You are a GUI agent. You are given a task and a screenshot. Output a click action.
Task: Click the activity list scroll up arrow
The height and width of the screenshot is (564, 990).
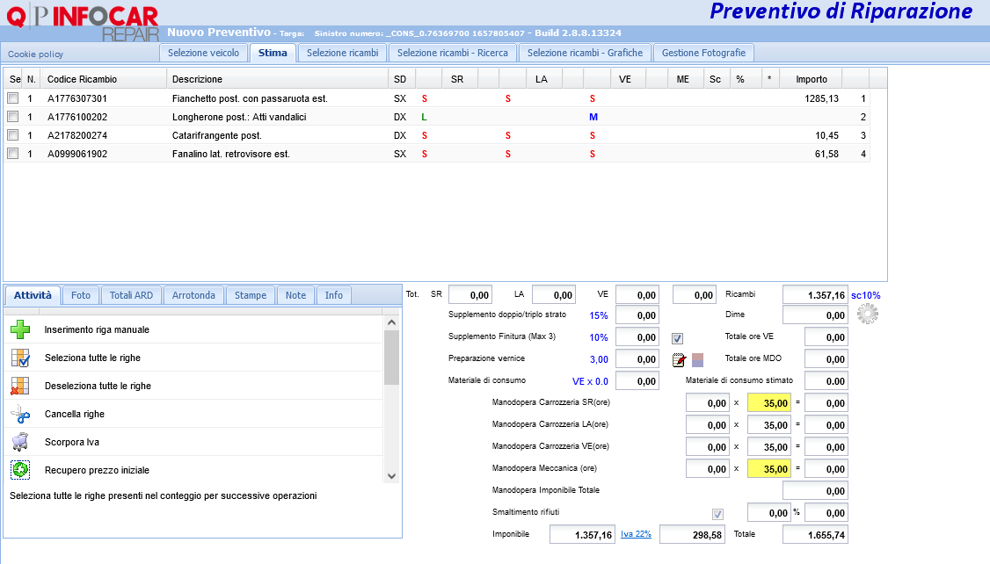tap(391, 322)
